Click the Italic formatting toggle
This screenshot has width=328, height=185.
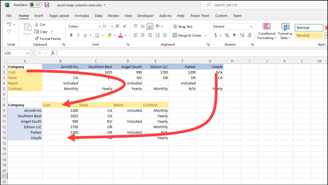point(78,35)
